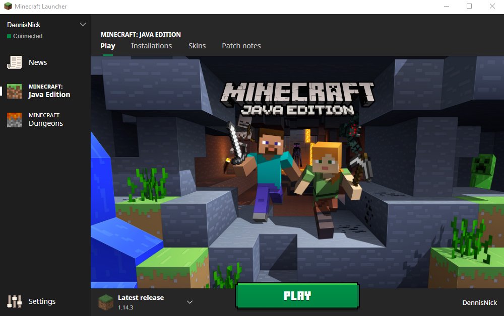Select Dungeons in the sidebar
Image resolution: width=504 pixels, height=316 pixels.
[x=46, y=120]
